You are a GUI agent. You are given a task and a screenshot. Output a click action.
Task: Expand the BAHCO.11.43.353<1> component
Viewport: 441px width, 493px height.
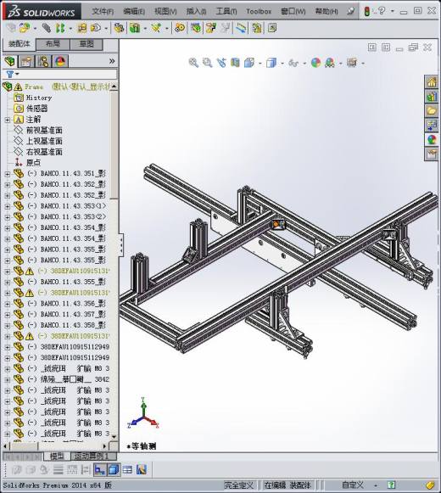8,206
